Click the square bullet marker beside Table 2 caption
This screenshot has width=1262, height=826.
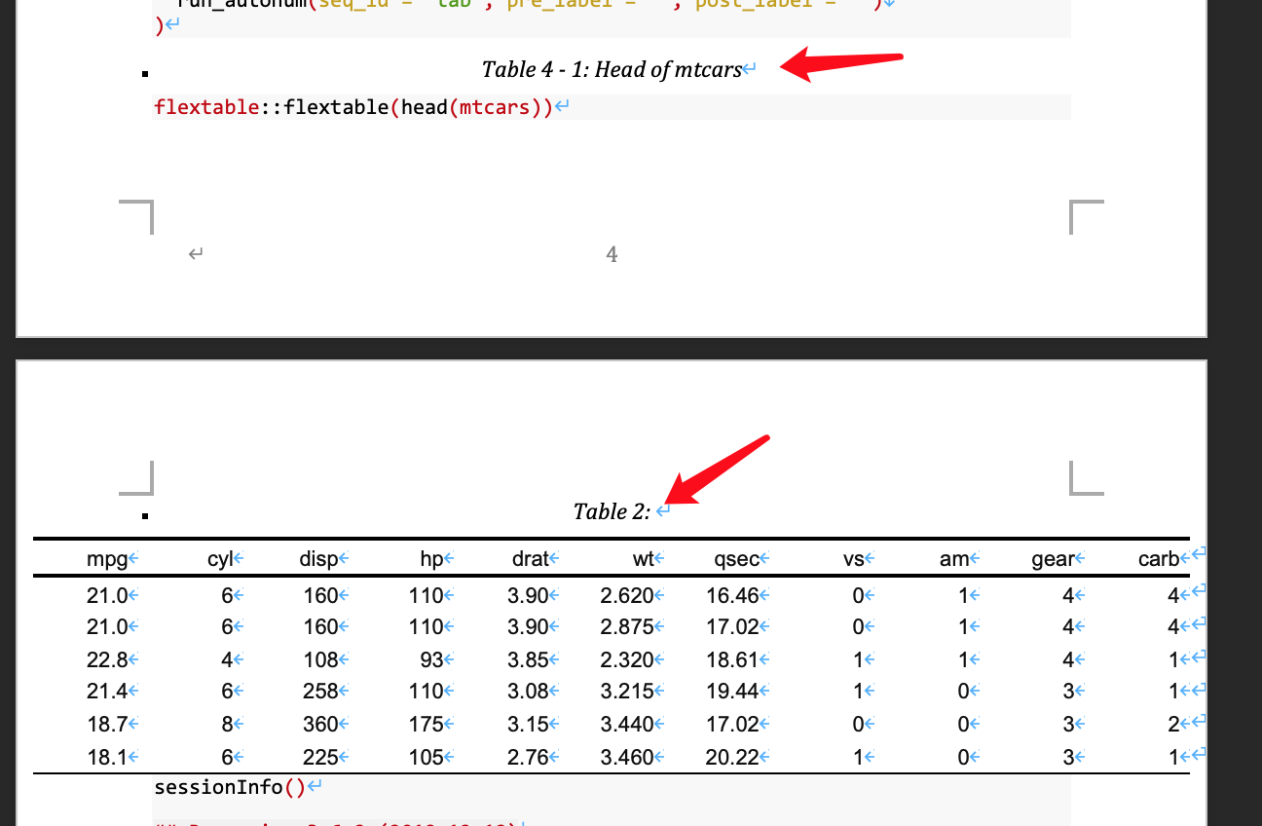point(144,514)
